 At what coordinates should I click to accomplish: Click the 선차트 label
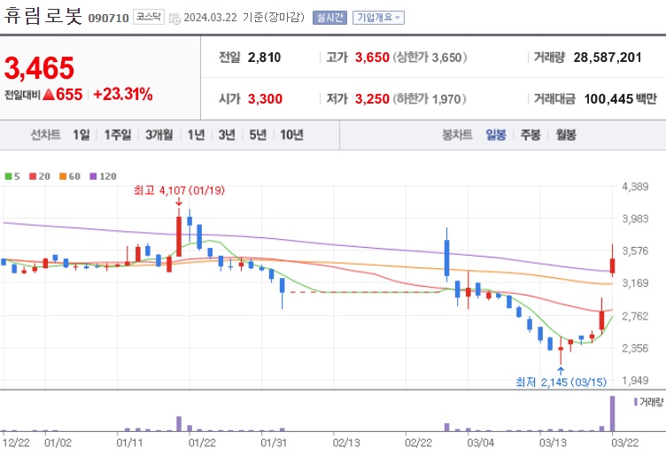tap(45, 135)
